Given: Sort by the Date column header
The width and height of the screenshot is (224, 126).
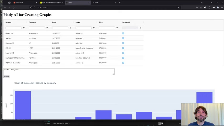Looking at the screenshot, I should pos(54,22).
